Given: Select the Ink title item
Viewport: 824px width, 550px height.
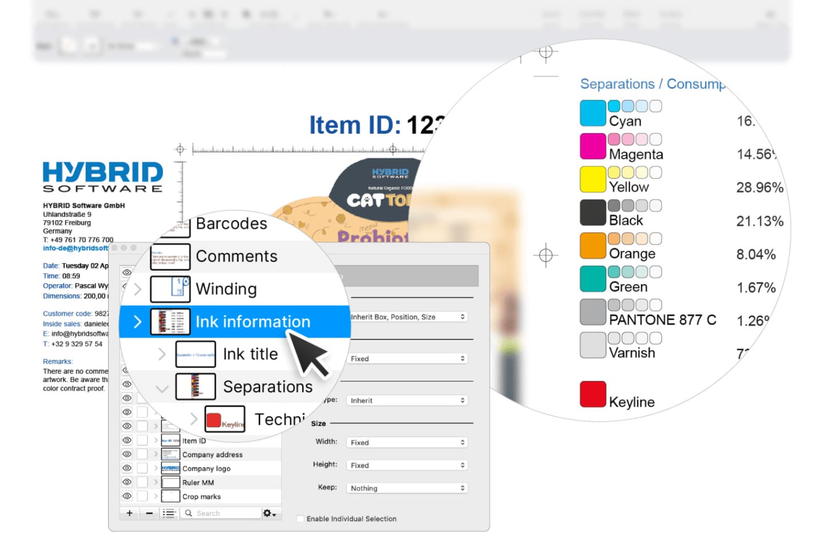Looking at the screenshot, I should pyautogui.click(x=250, y=354).
